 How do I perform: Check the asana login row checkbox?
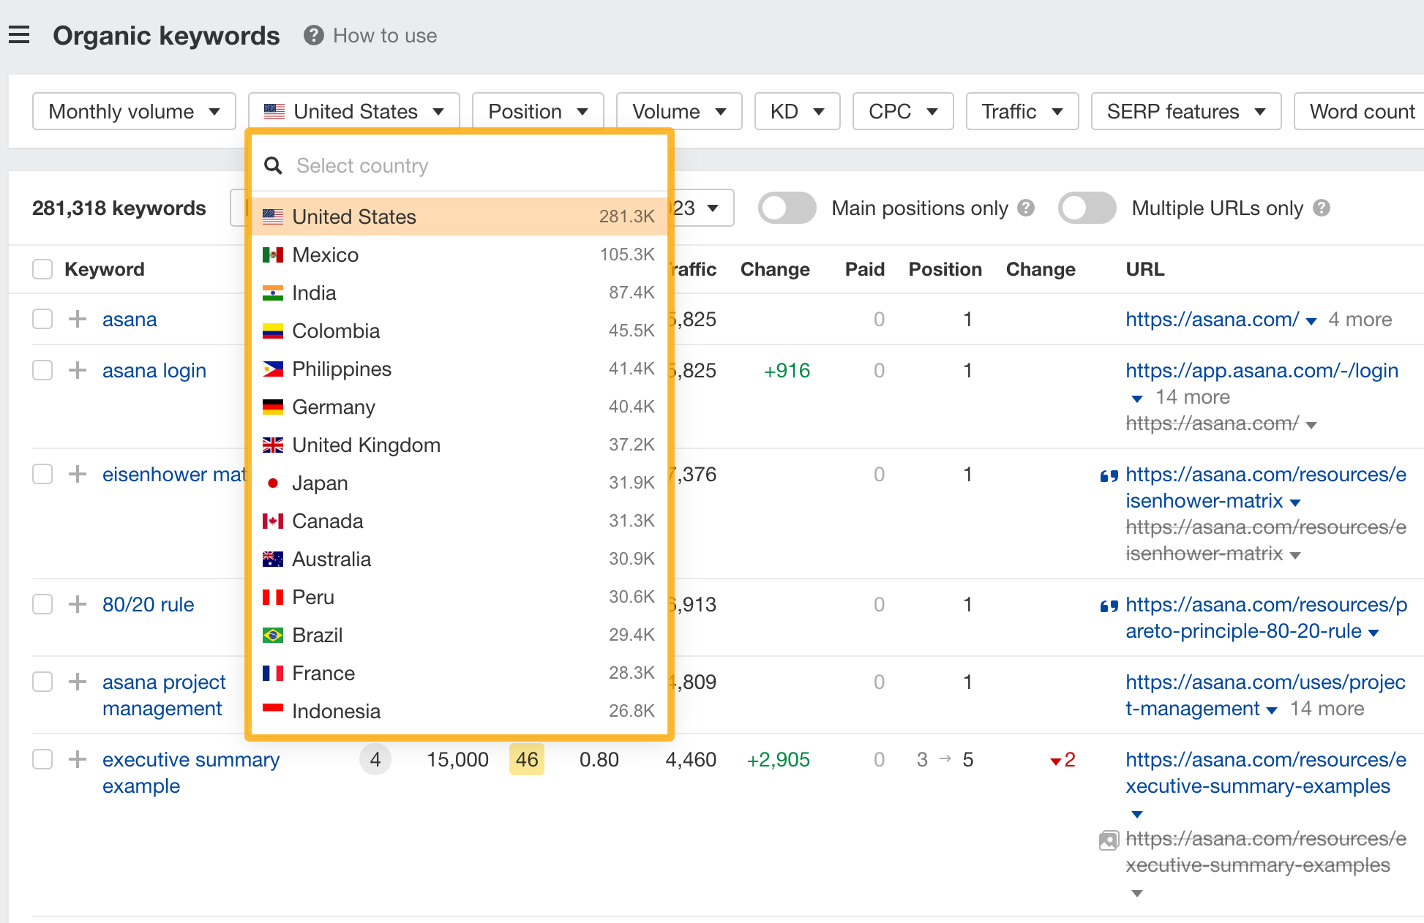[42, 370]
